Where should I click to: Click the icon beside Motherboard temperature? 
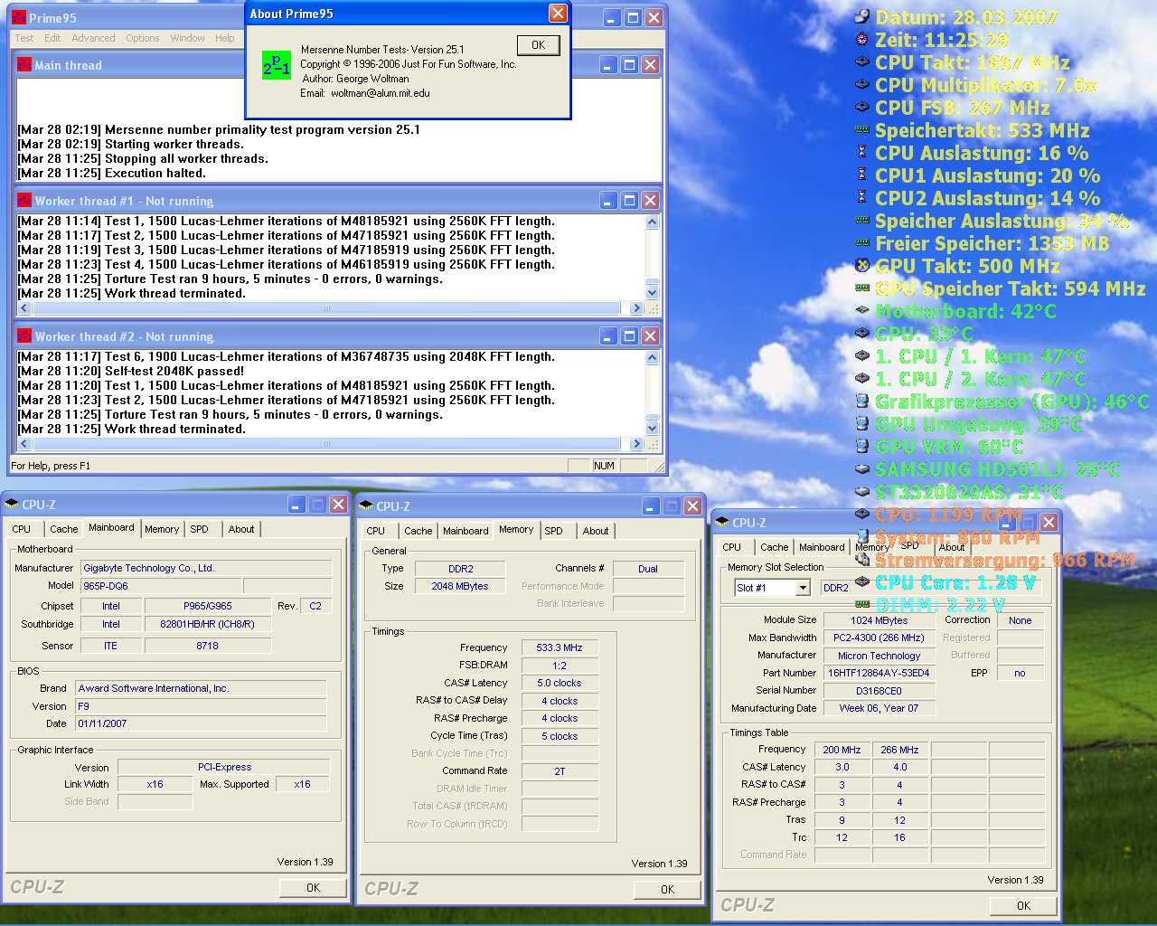[x=862, y=310]
